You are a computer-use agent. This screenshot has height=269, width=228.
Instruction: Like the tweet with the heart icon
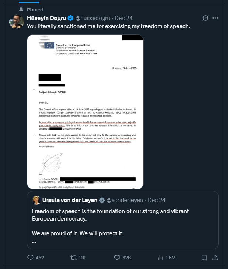pos(117,258)
